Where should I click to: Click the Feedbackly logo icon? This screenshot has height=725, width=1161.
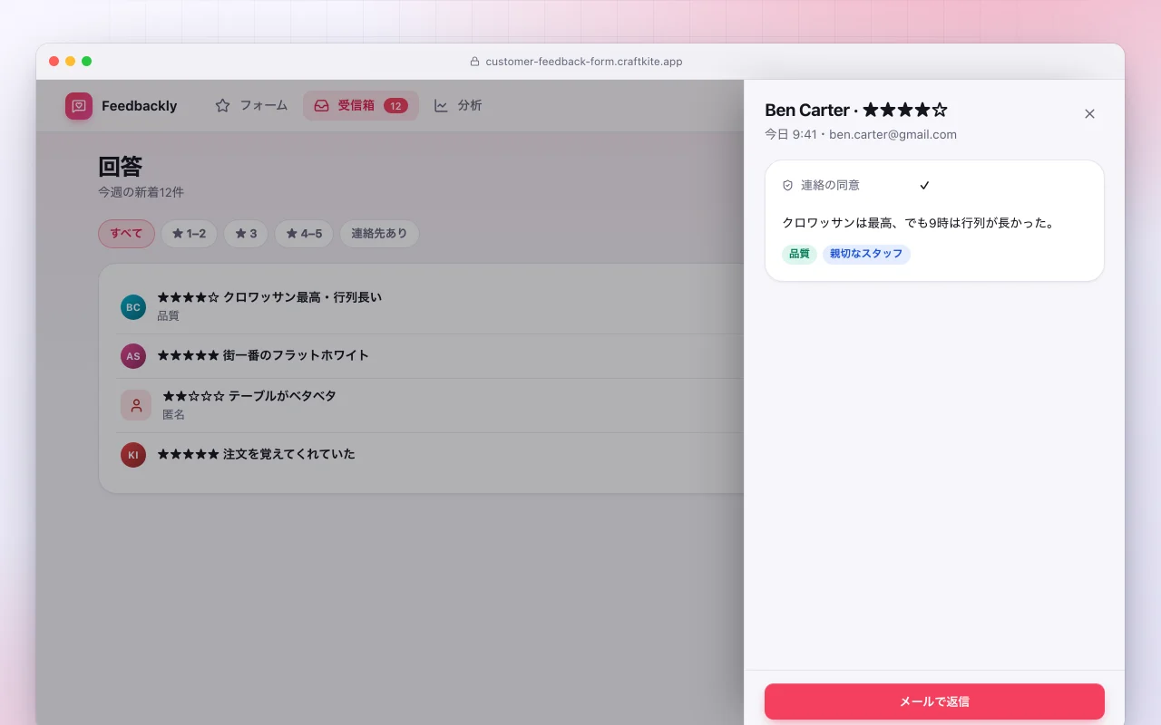click(x=79, y=106)
